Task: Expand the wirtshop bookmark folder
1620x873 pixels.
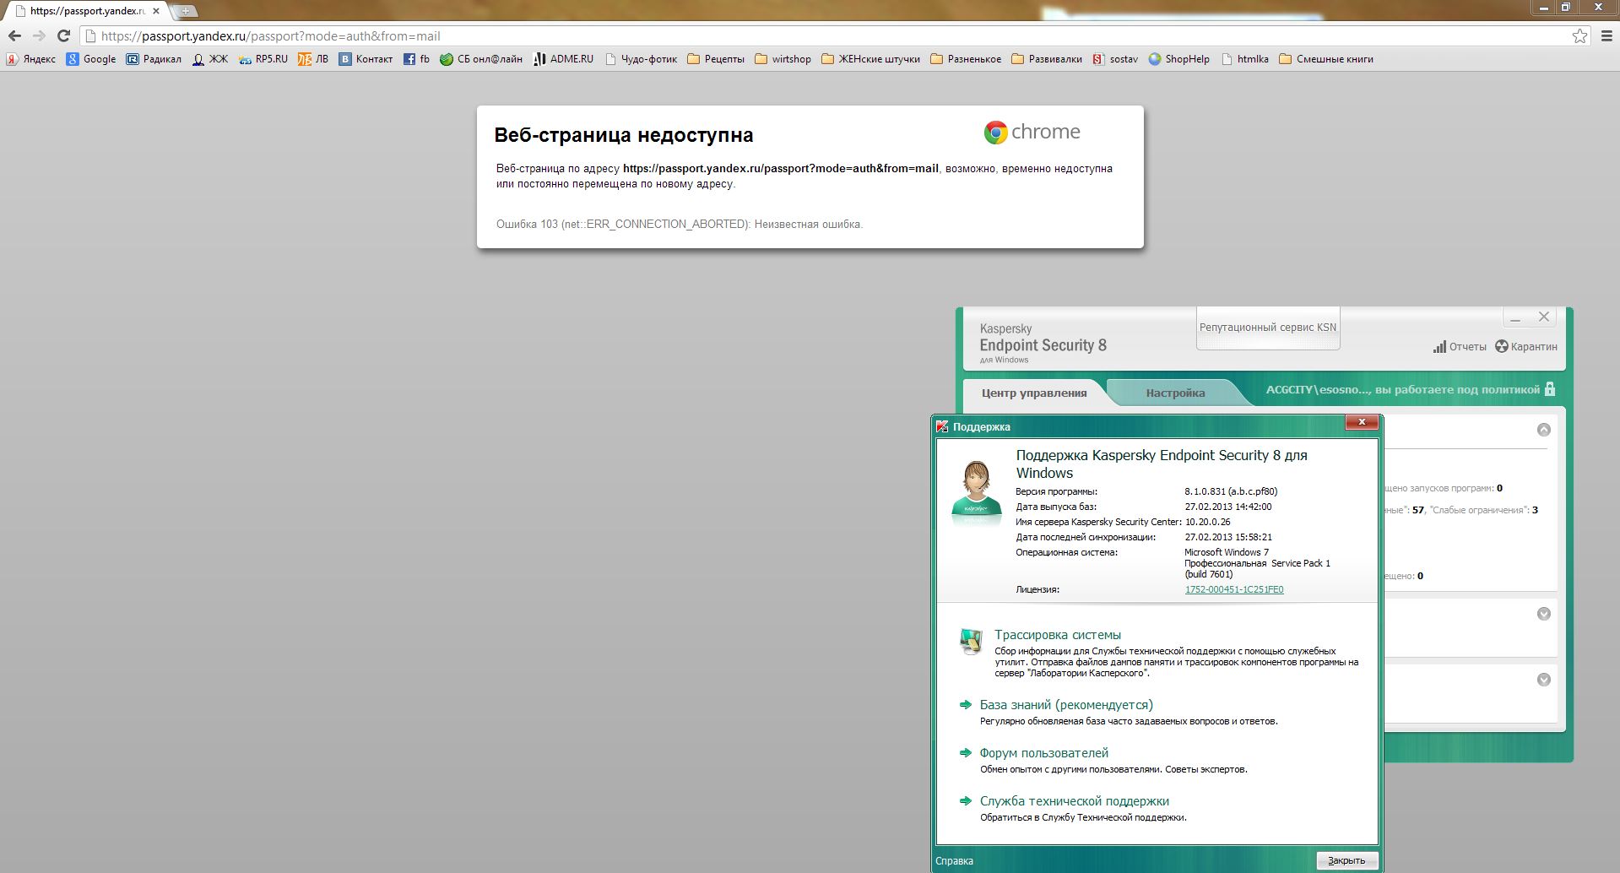Action: (x=783, y=59)
